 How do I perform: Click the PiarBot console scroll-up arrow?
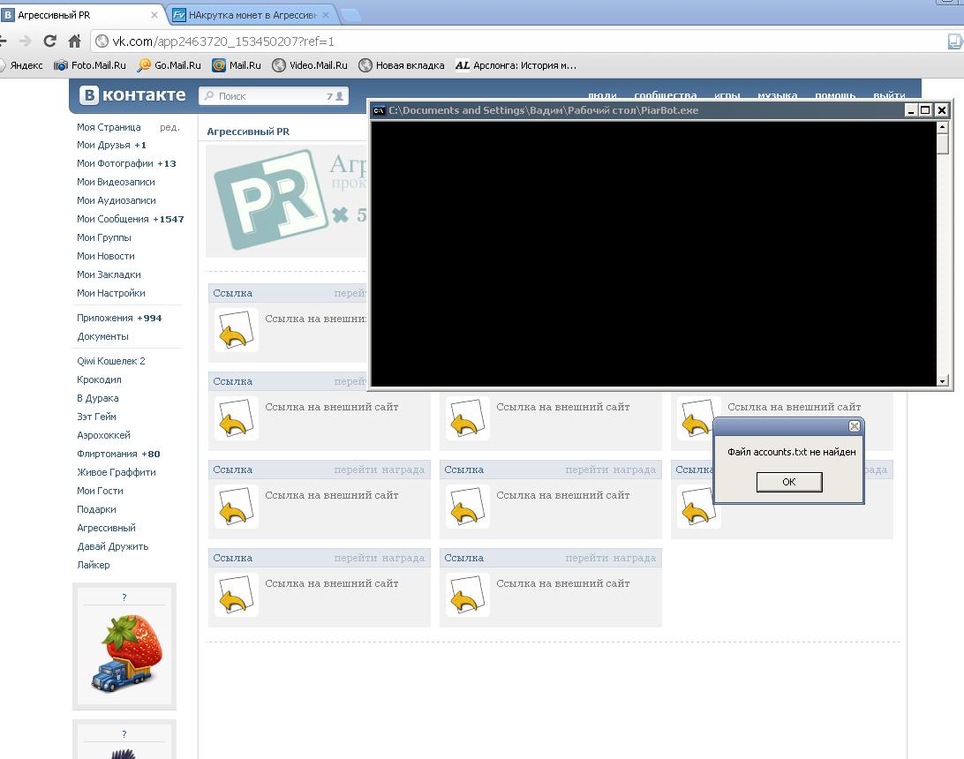click(943, 126)
